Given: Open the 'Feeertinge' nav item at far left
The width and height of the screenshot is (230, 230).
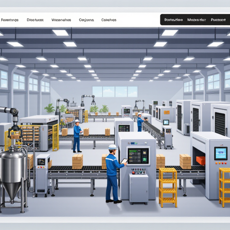Looking at the screenshot, I should (x=10, y=20).
